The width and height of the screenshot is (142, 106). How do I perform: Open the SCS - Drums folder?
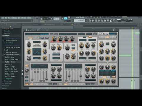(x=10, y=62)
